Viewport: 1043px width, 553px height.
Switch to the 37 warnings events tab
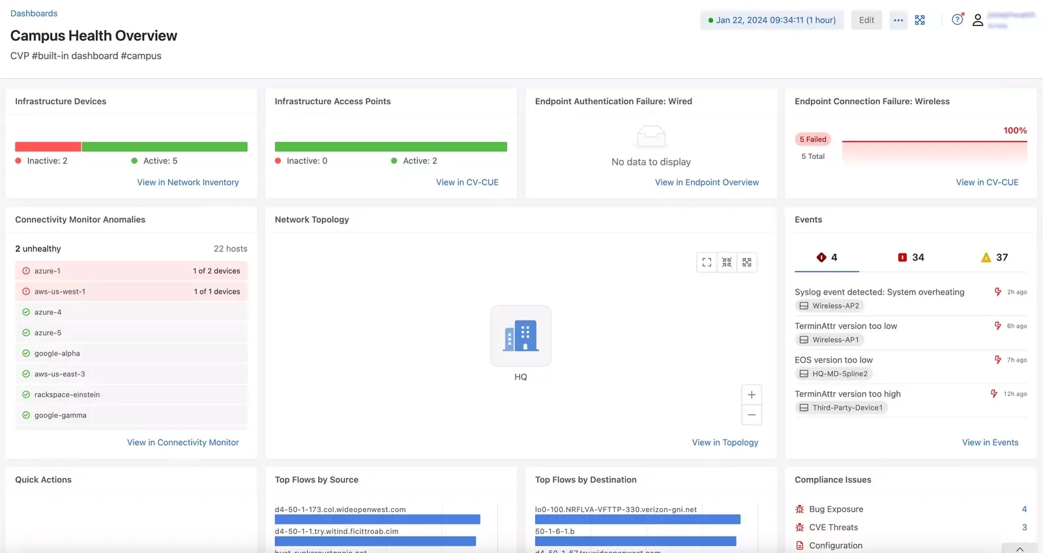coord(994,257)
